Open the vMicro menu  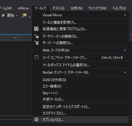tap(23, 8)
